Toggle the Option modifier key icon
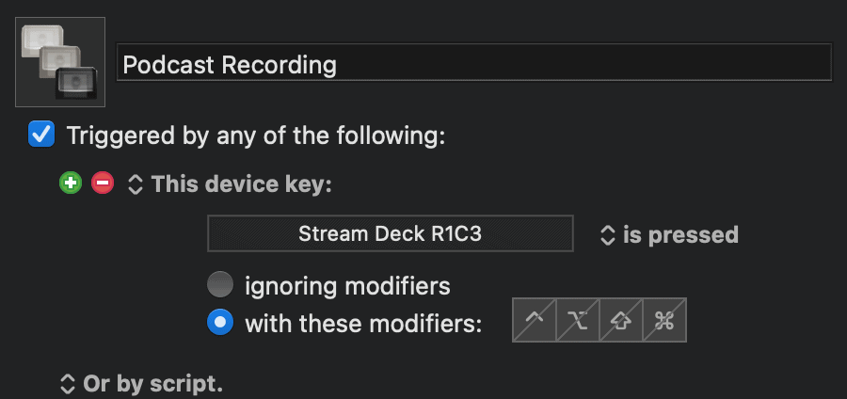This screenshot has height=399, width=847. [578, 320]
